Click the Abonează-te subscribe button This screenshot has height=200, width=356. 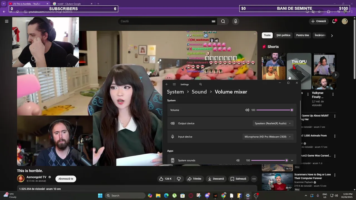pyautogui.click(x=66, y=179)
